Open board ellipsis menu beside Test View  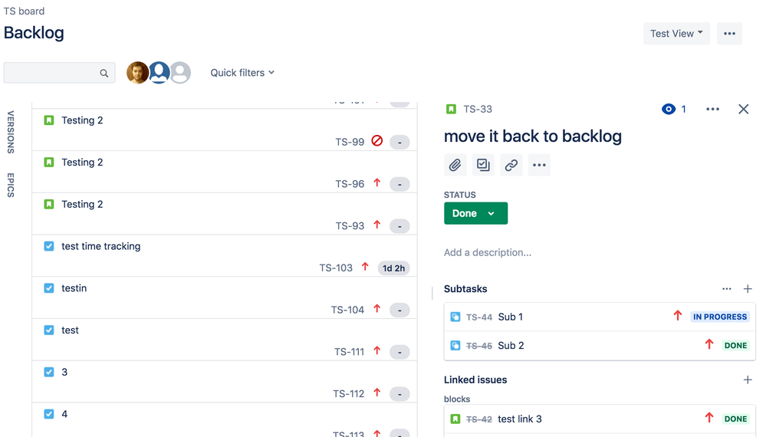pos(729,34)
